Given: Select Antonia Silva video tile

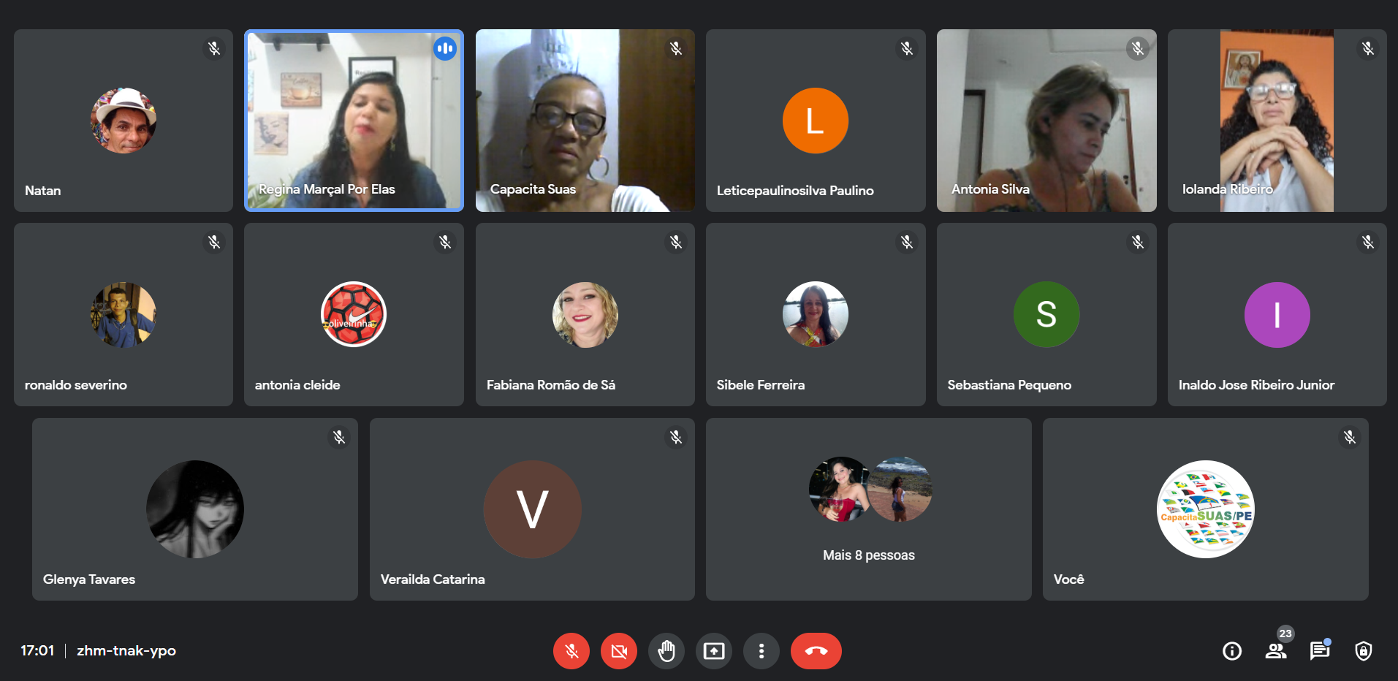Looking at the screenshot, I should 1046,121.
